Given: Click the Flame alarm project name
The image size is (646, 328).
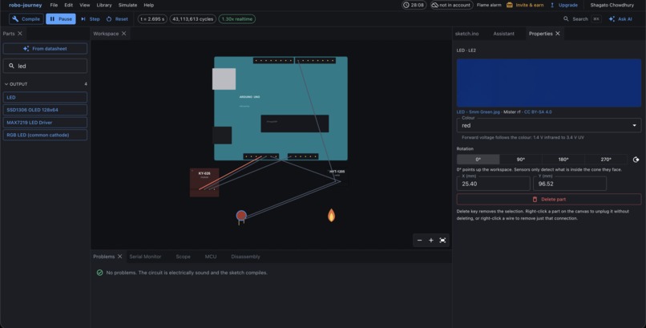Looking at the screenshot, I should coord(489,5).
